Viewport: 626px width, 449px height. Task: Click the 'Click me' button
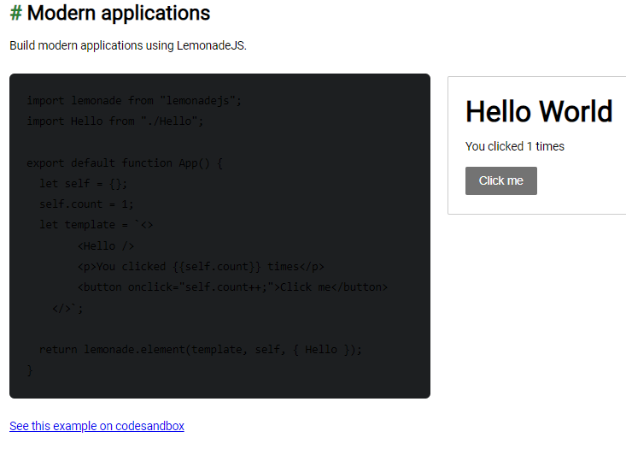(501, 180)
